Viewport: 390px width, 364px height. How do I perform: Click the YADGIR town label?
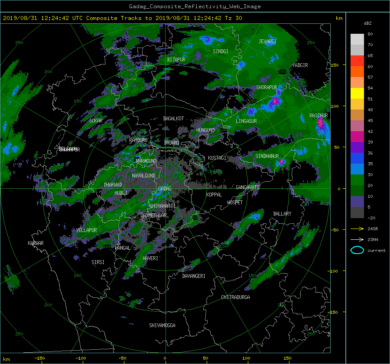300,65
